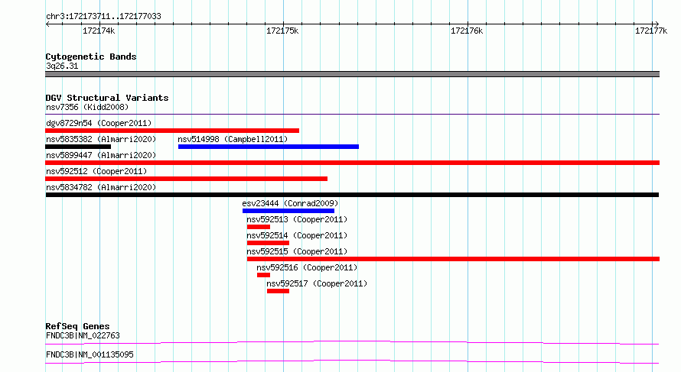Select the Cytogenetic Bands track title
This screenshot has width=681, height=372.
91,57
